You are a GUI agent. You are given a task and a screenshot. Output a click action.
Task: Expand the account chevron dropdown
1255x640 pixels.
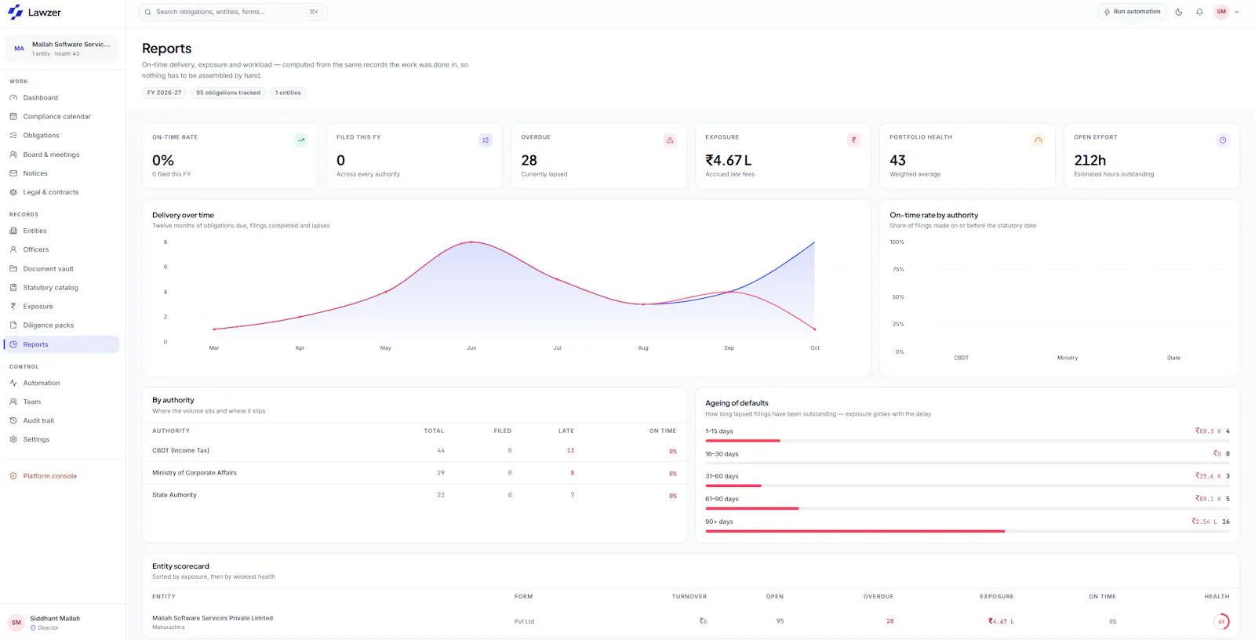1237,12
